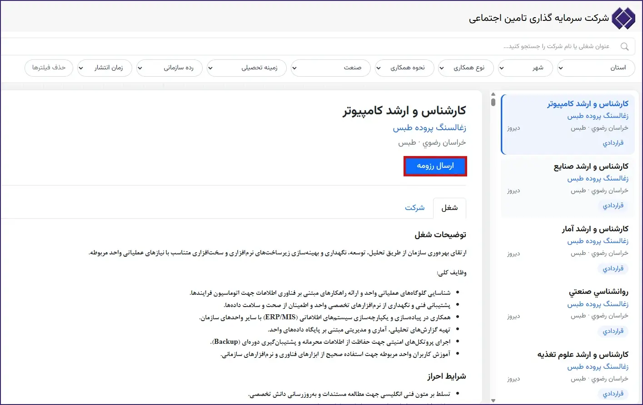The width and height of the screenshot is (643, 405).
Task: Click the scrollbar down arrow in the job list
Action: [x=493, y=401]
